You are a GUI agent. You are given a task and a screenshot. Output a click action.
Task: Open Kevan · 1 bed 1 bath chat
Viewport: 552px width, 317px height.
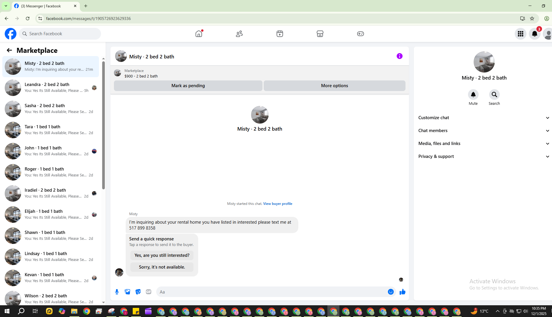click(51, 278)
